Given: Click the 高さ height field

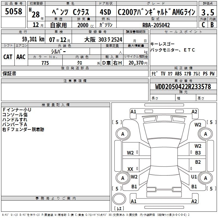Looking at the screenshot, I should coord(207,98).
